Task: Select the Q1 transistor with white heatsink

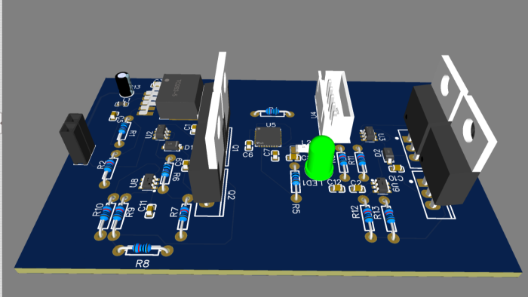Action: point(216,111)
